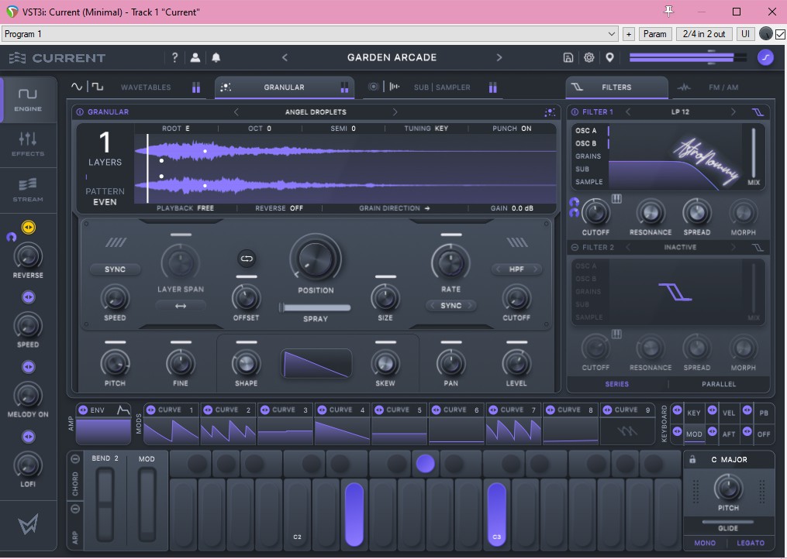Open the Stream page in sidebar

tap(28, 190)
